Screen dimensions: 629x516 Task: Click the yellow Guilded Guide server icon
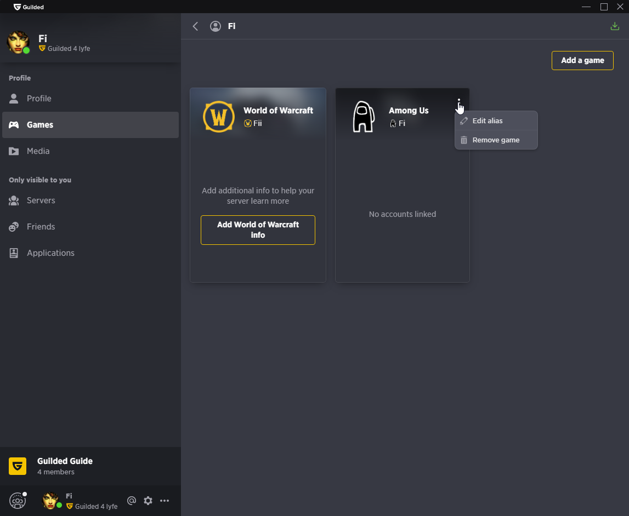click(x=18, y=466)
